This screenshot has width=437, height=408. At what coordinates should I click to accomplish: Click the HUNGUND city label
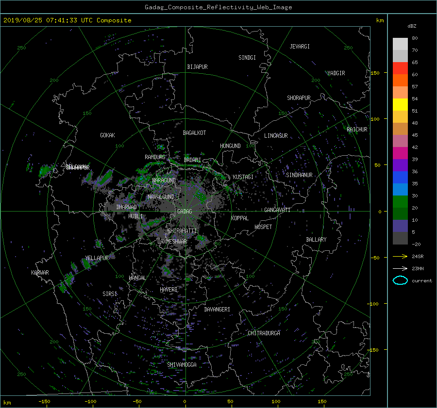230,146
